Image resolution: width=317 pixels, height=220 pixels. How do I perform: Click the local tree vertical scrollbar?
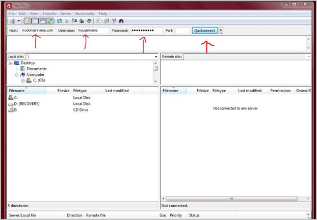tap(155, 71)
